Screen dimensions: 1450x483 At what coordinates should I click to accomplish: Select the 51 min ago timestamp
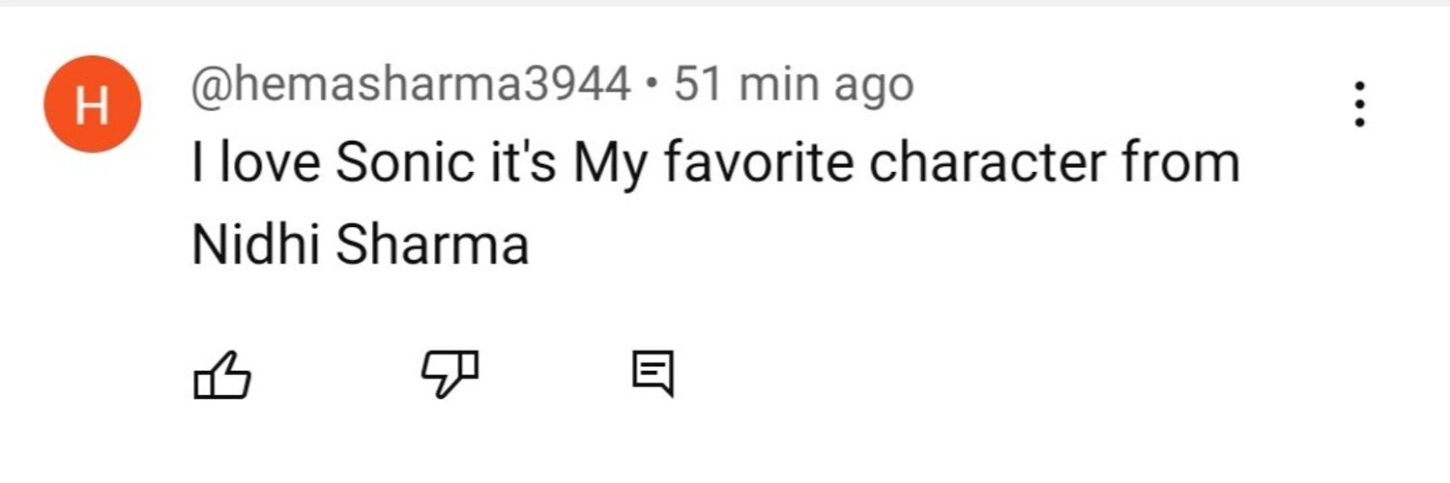click(x=794, y=86)
